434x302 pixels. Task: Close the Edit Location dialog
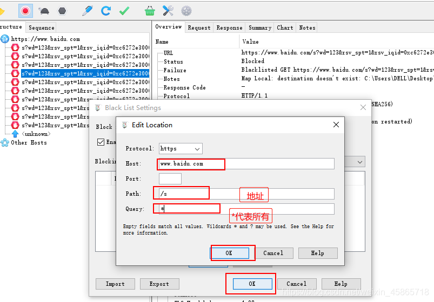(x=336, y=125)
